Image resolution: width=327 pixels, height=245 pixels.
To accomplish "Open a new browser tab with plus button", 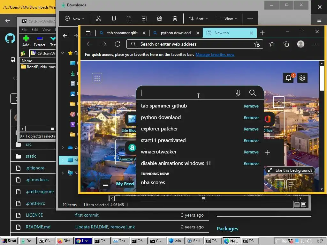I will (262, 33).
